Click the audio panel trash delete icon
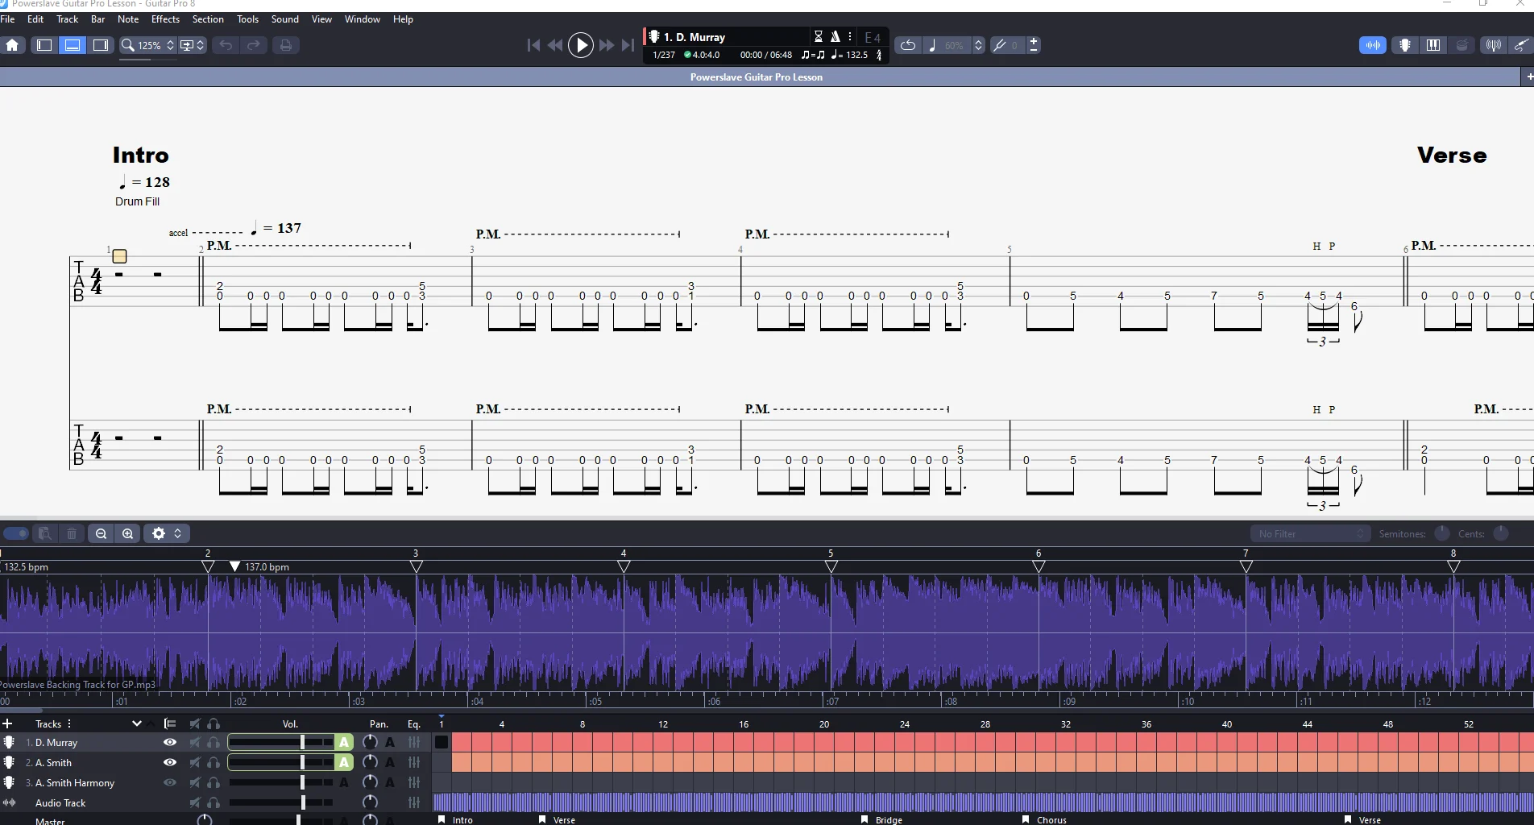The height and width of the screenshot is (825, 1534). coord(72,533)
